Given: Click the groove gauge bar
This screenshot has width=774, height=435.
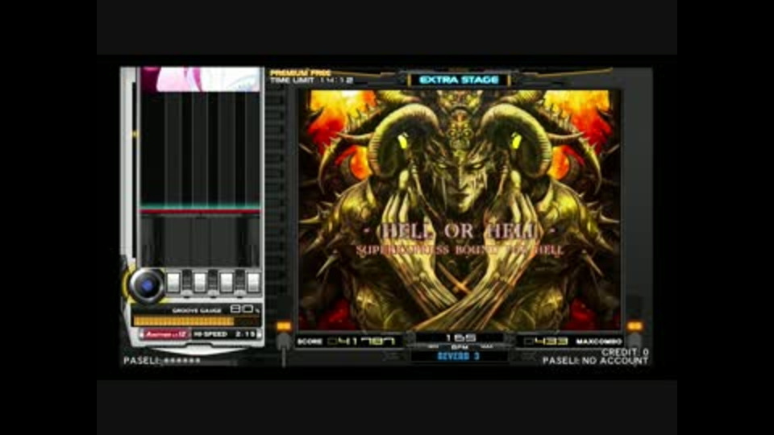Looking at the screenshot, I should pos(197,321).
